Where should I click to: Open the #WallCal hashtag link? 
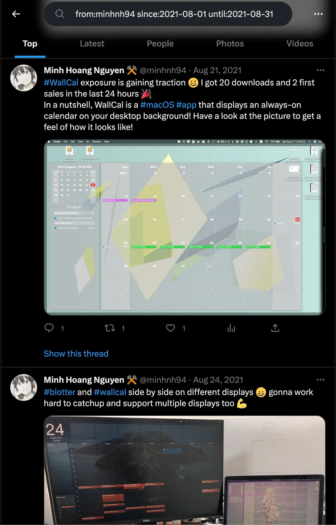click(x=61, y=83)
